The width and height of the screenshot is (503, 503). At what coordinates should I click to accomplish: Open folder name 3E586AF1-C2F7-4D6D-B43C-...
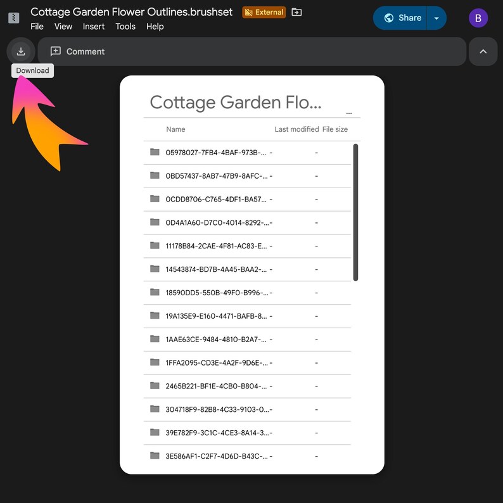click(x=217, y=456)
